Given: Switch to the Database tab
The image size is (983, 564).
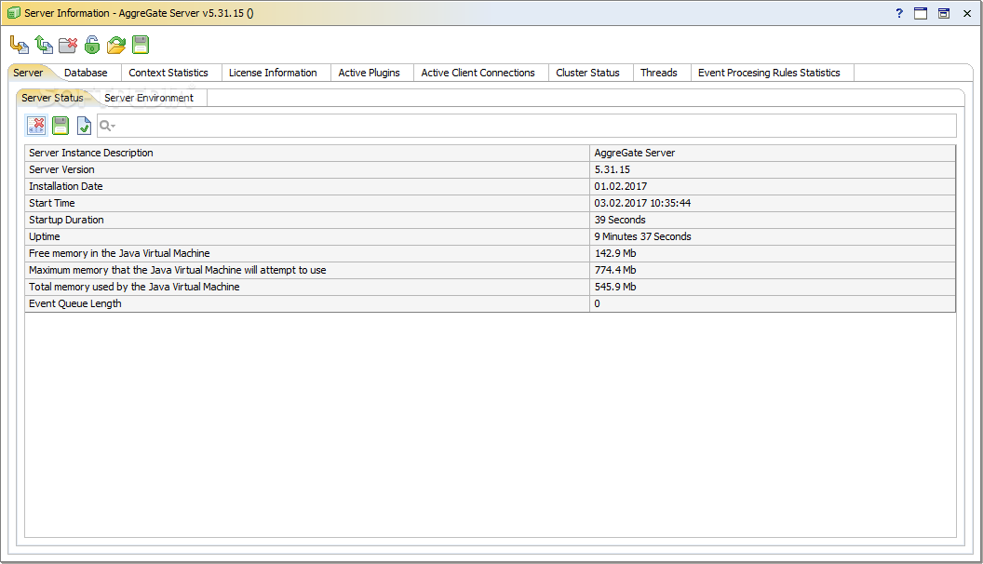Looking at the screenshot, I should click(86, 73).
